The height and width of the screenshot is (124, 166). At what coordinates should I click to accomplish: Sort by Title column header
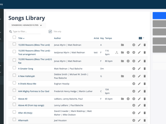pyautogui.click(x=21, y=38)
